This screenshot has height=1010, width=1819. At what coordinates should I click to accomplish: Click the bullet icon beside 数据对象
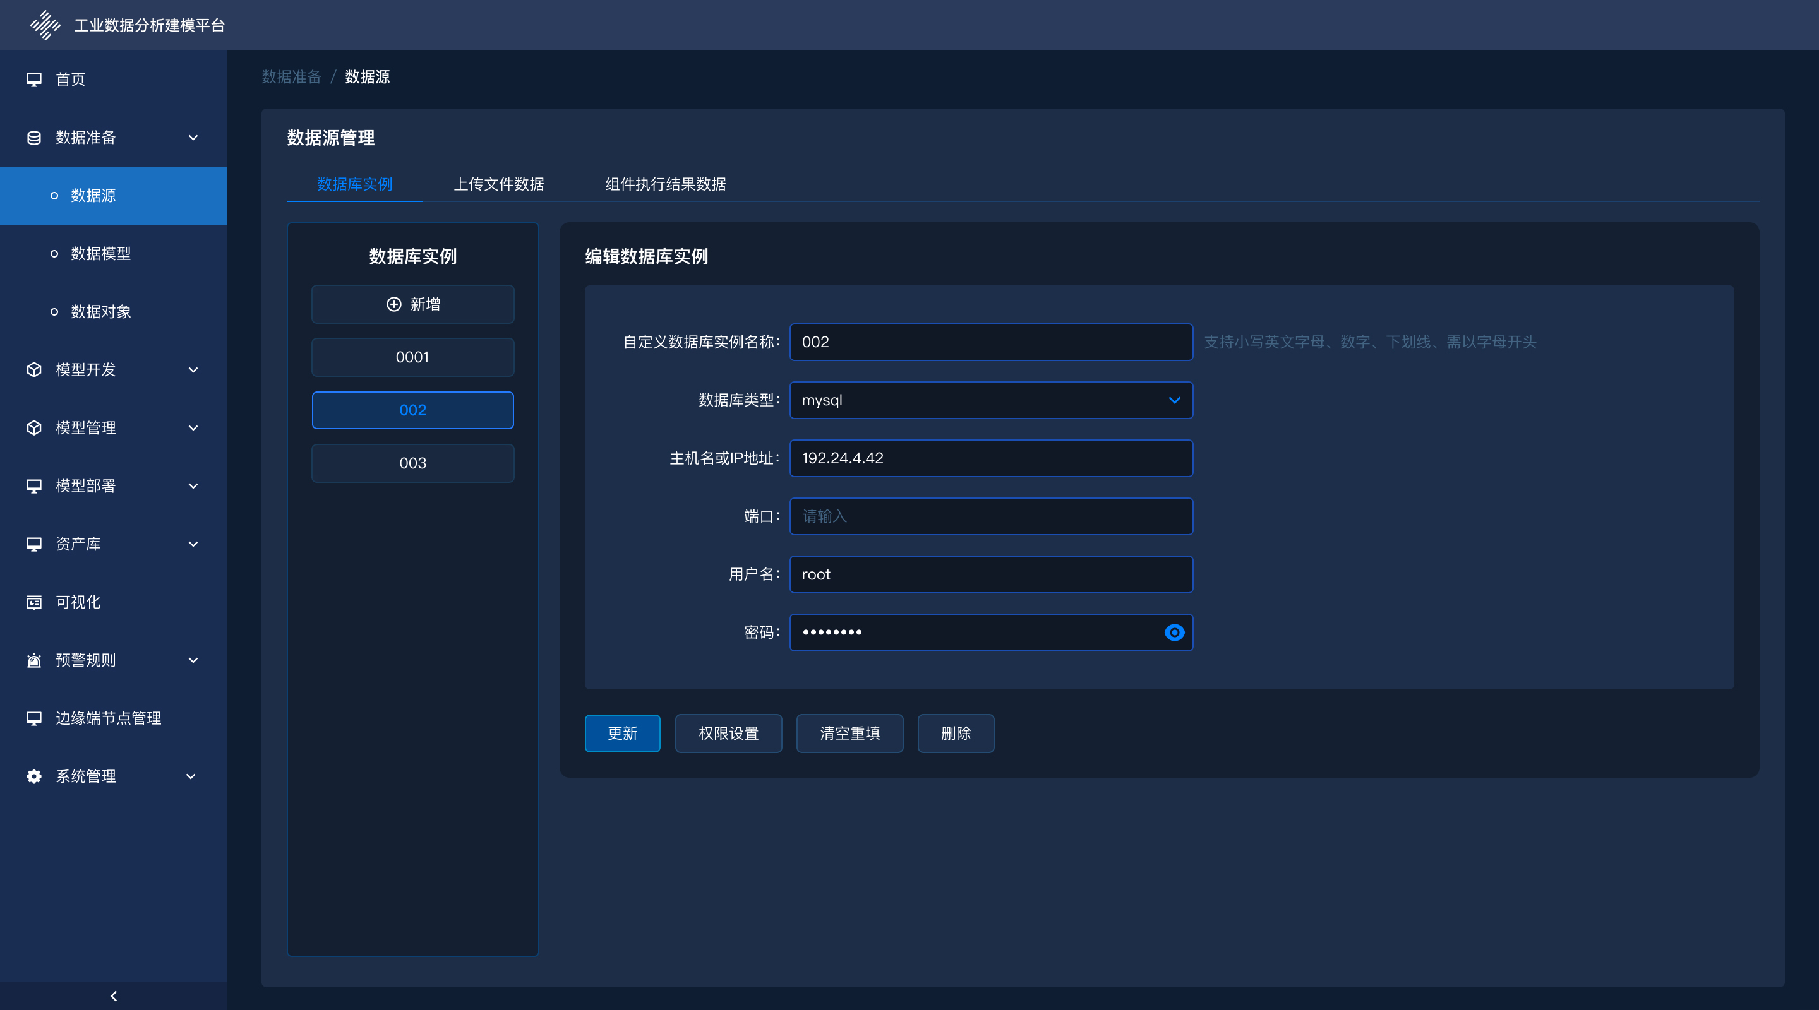pos(54,312)
